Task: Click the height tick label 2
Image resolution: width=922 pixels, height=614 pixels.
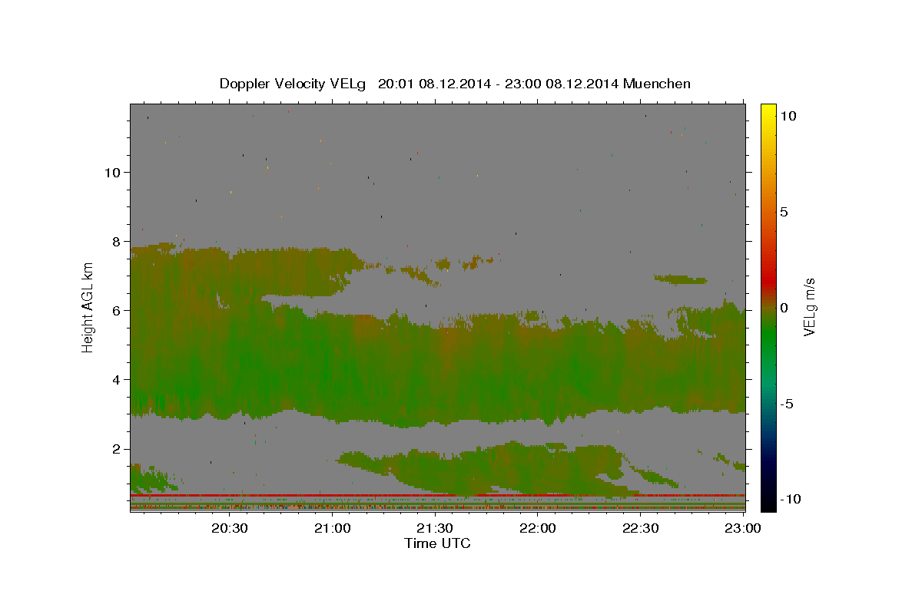Action: [115, 449]
